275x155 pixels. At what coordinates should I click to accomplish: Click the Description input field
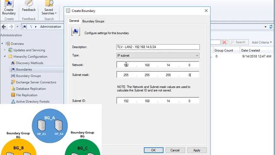(x=158, y=47)
